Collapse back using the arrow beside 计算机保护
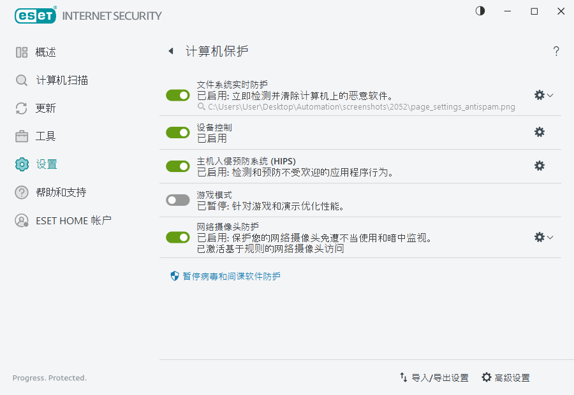Viewport: 574px width, 395px height. (x=170, y=51)
